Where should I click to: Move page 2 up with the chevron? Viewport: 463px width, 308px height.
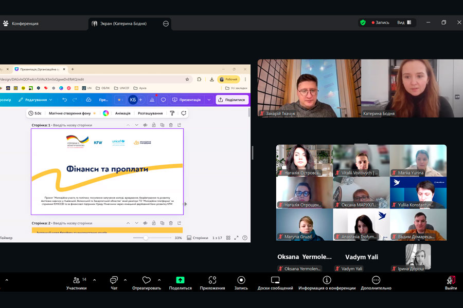[128, 223]
